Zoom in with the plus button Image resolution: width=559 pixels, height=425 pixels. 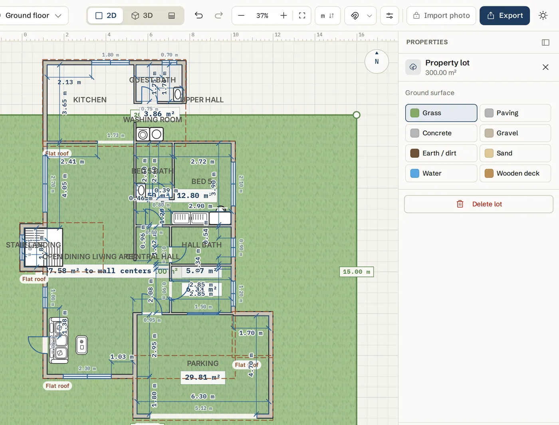[x=283, y=16]
